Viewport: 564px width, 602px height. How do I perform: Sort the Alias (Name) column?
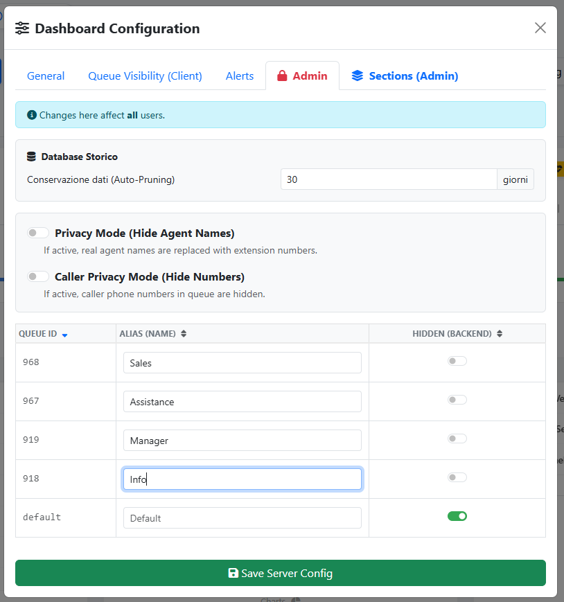(x=184, y=334)
